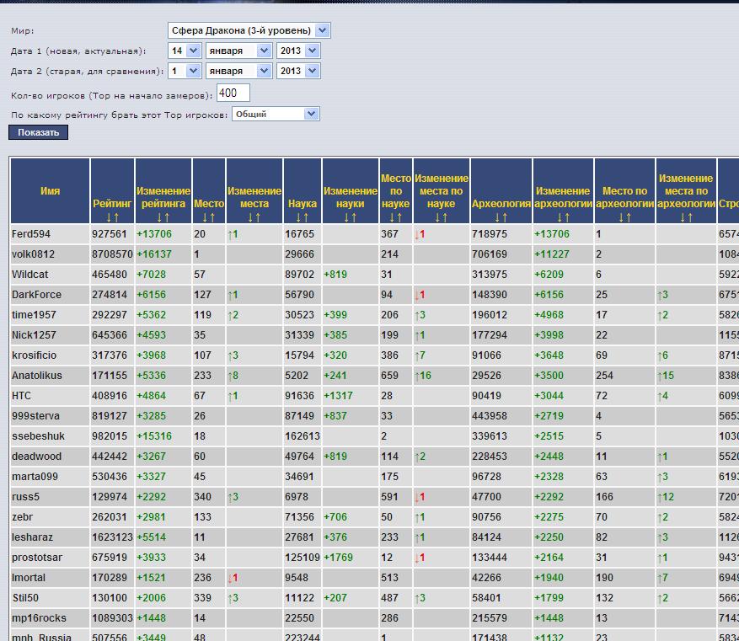
Task: Open Дата 1 month dropdown
Action: [x=239, y=51]
